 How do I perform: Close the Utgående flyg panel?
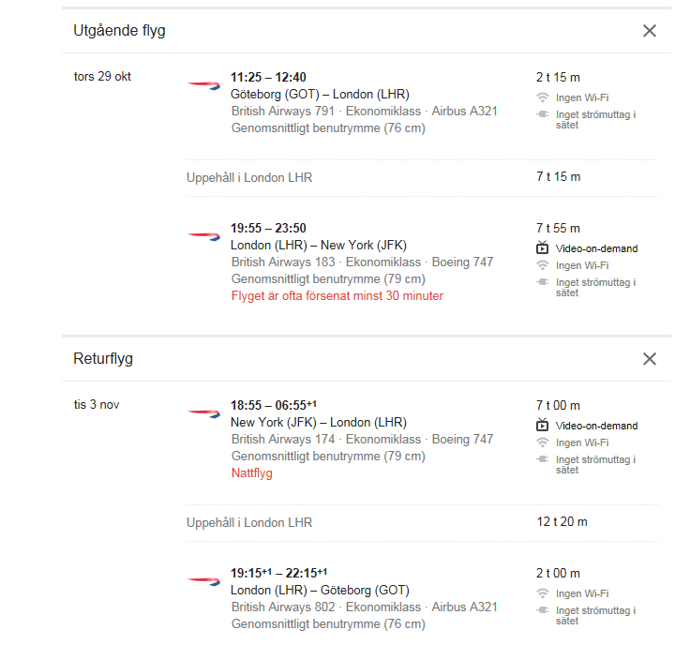pyautogui.click(x=649, y=31)
